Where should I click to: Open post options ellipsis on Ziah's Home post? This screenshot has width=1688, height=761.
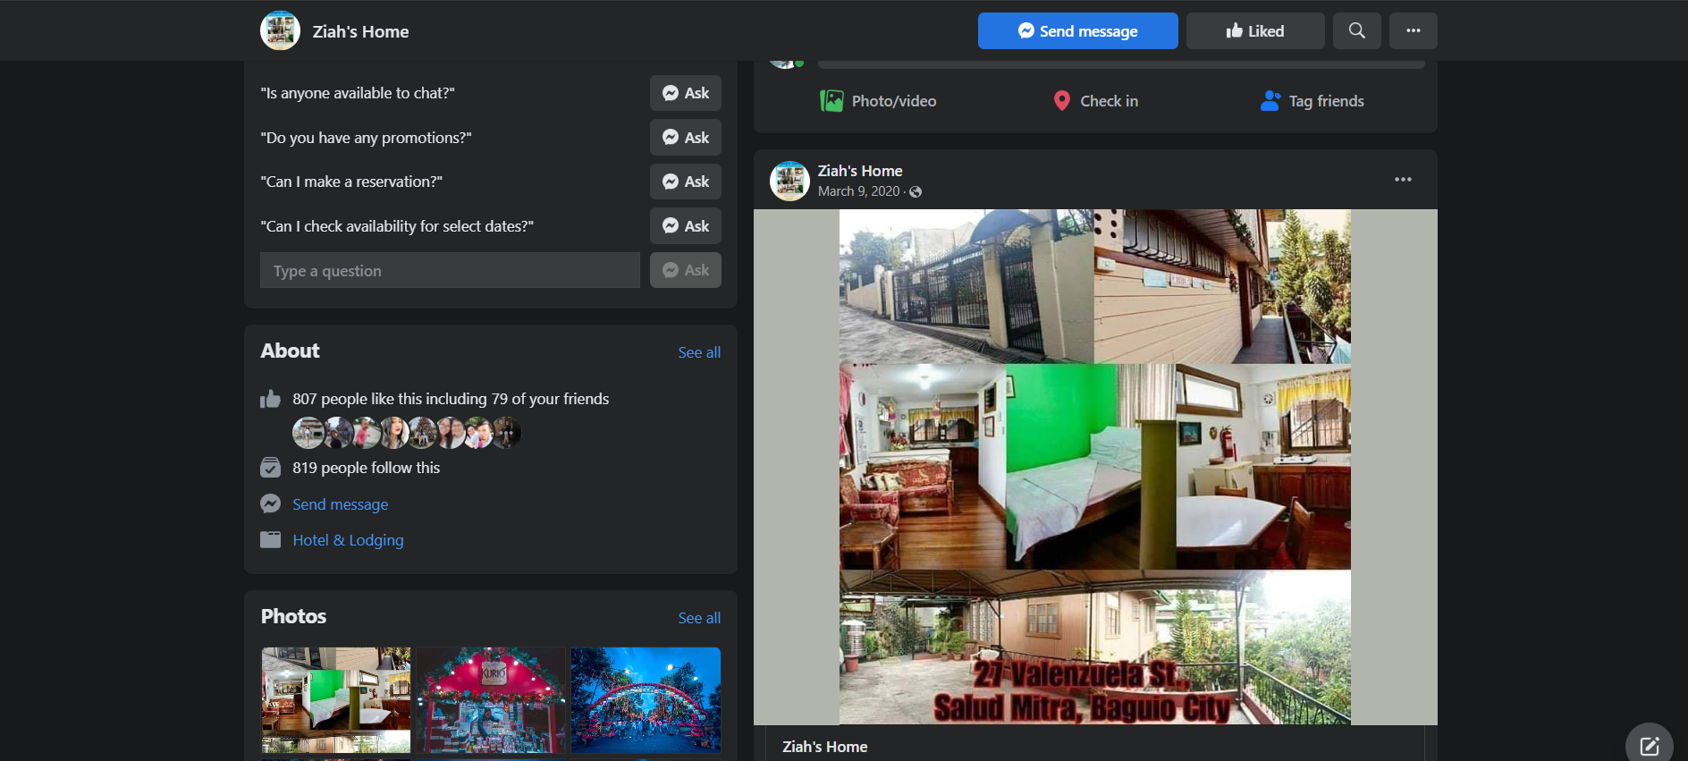coord(1403,180)
